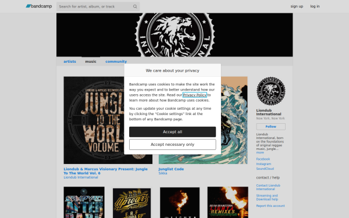The height and width of the screenshot is (218, 349).
Task: Open the Facebook link
Action: [263, 159]
